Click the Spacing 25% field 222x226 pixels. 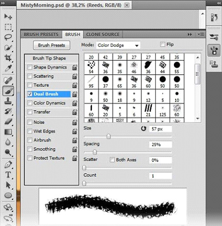[161, 144]
